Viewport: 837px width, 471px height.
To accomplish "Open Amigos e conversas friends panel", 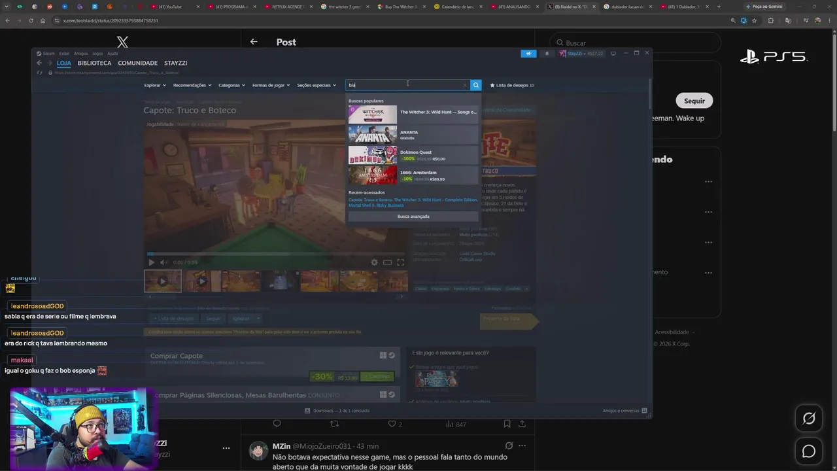I will pos(624,411).
